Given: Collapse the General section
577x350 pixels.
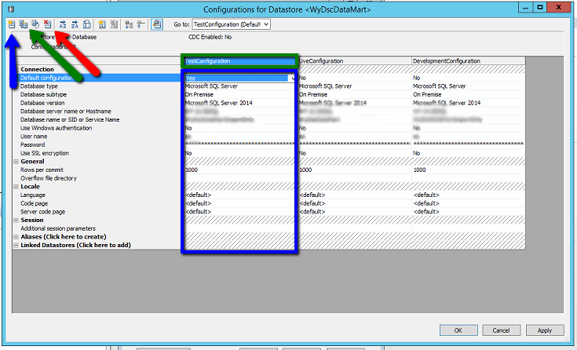Looking at the screenshot, I should pyautogui.click(x=16, y=163).
